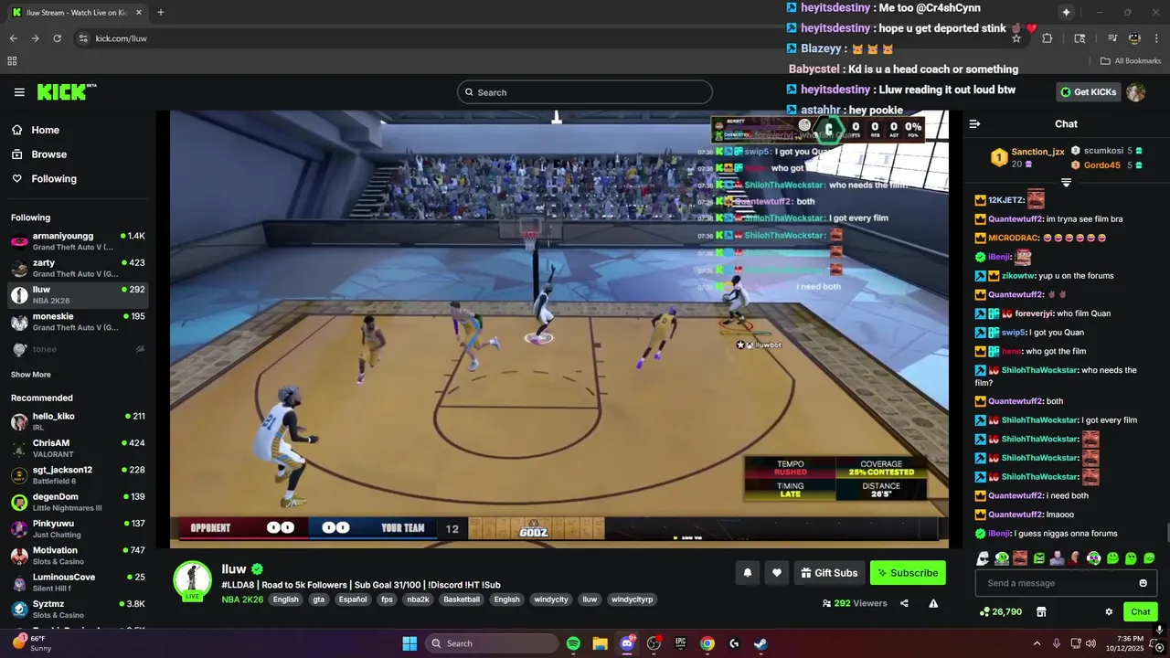Expand the Following list with Show More
The image size is (1170, 658).
pos(30,375)
